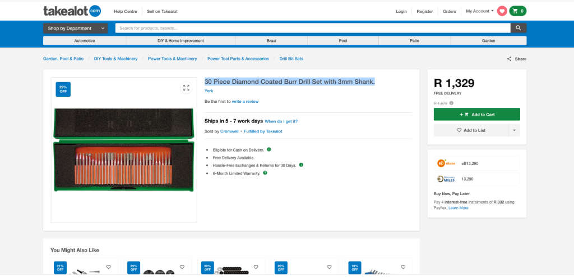Viewport: 574px width, 279px height.
Task: Click info icon beside 6-Month Limited Warranty
Action: (x=265, y=173)
